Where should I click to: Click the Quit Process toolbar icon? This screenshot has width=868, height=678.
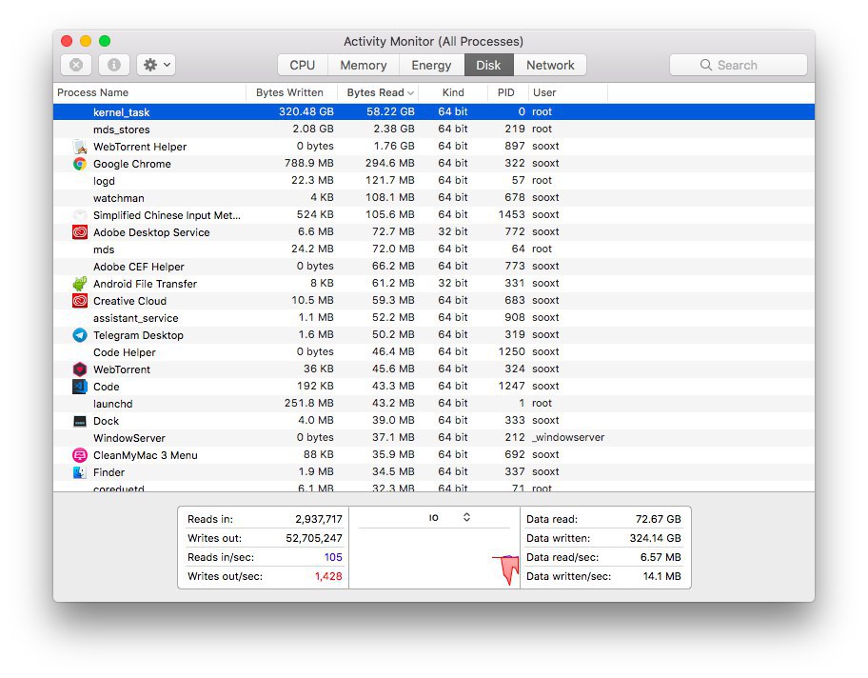pyautogui.click(x=76, y=65)
